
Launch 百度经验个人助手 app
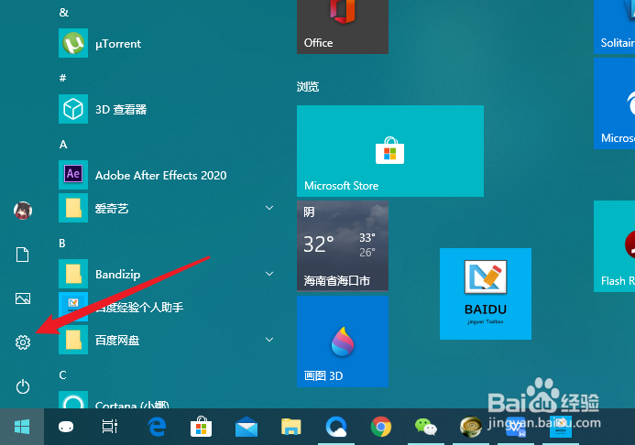pyautogui.click(x=166, y=307)
